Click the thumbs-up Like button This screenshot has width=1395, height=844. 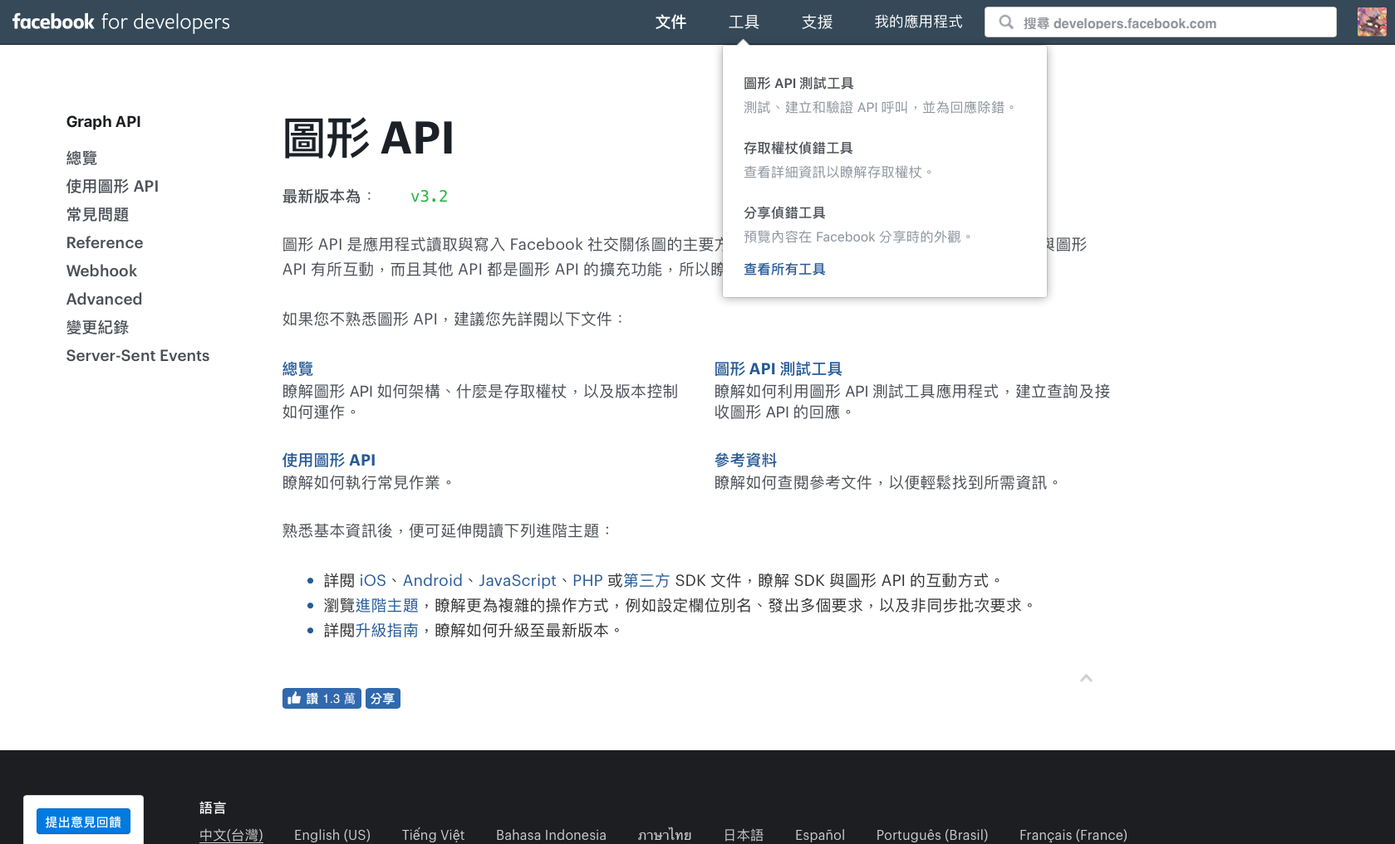pos(322,699)
